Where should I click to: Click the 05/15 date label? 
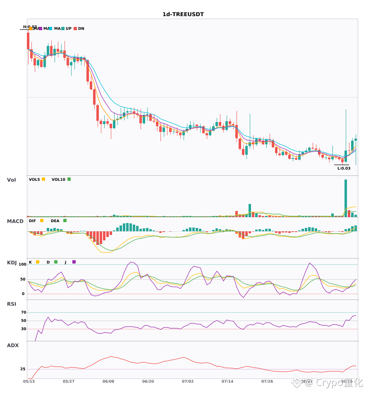[29, 381]
